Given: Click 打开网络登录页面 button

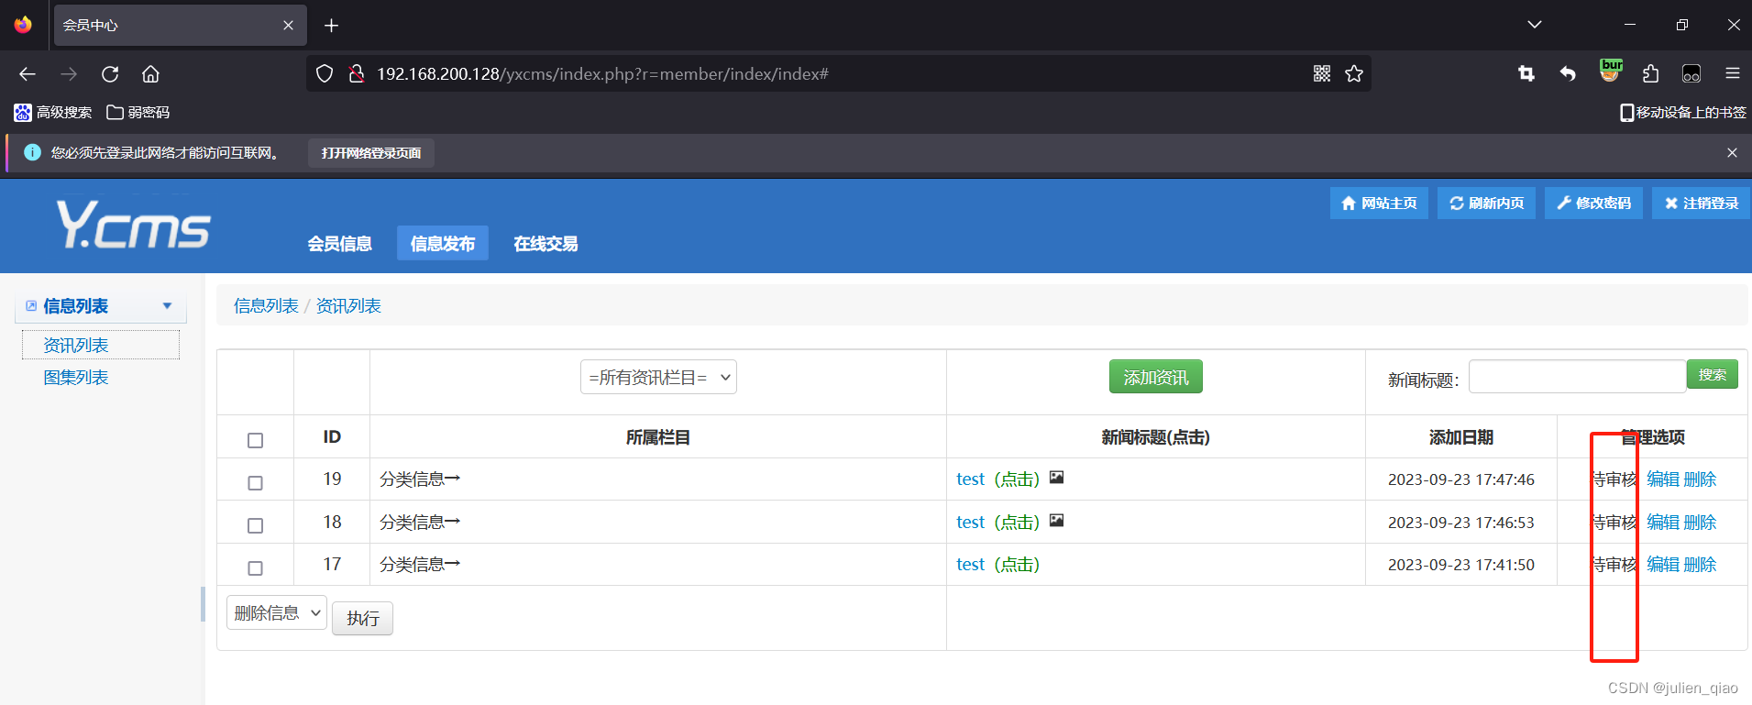Looking at the screenshot, I should pyautogui.click(x=371, y=153).
